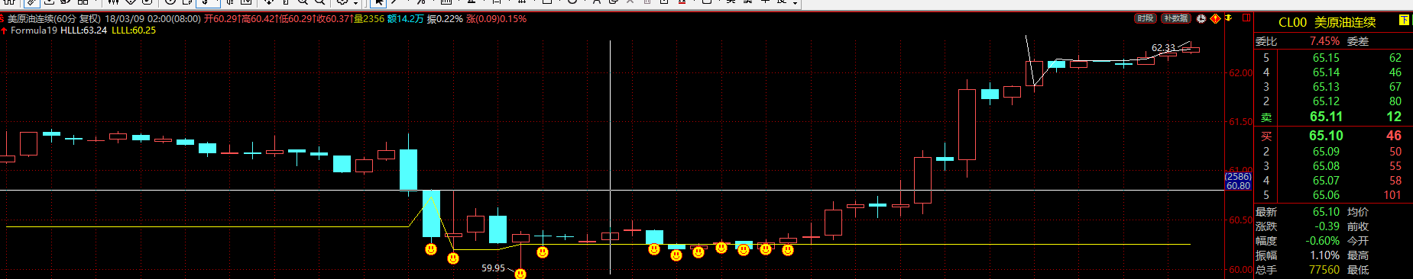Select the 买 best bid row at 65.10
1413x279 pixels.
click(x=1334, y=136)
